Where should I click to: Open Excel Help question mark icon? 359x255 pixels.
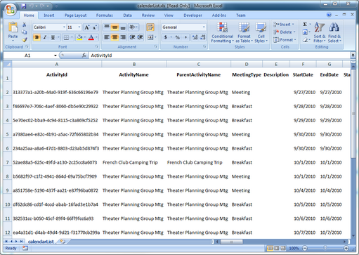click(x=329, y=15)
